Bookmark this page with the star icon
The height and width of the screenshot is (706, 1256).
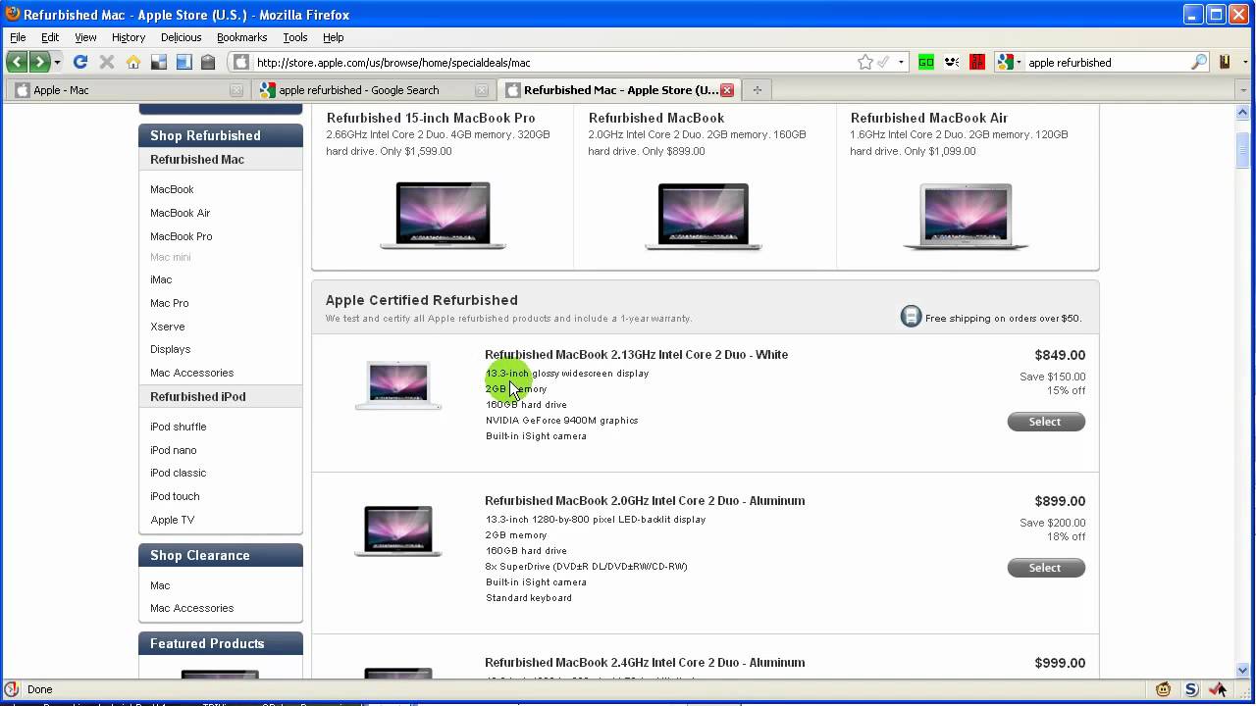(865, 62)
